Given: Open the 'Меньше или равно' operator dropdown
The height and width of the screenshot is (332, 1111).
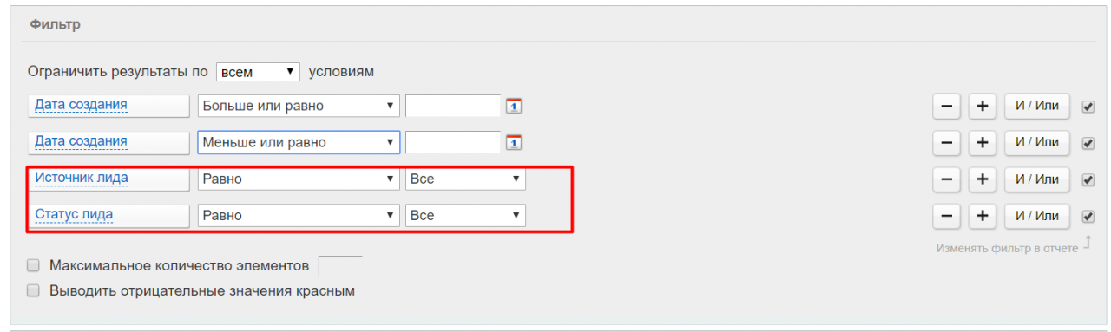Looking at the screenshot, I should pyautogui.click(x=299, y=142).
